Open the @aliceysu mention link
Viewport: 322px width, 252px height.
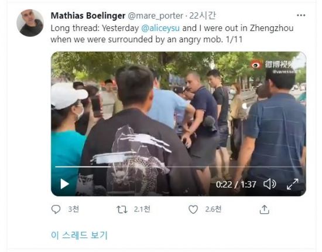(x=160, y=28)
